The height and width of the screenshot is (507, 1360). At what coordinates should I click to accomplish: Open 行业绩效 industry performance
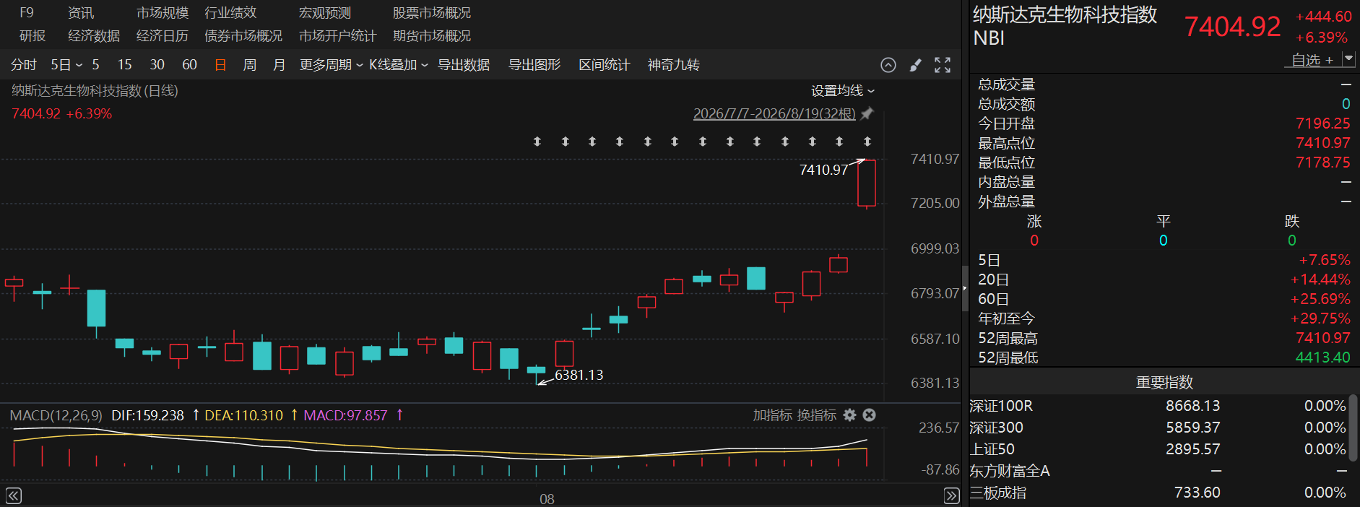pyautogui.click(x=231, y=13)
